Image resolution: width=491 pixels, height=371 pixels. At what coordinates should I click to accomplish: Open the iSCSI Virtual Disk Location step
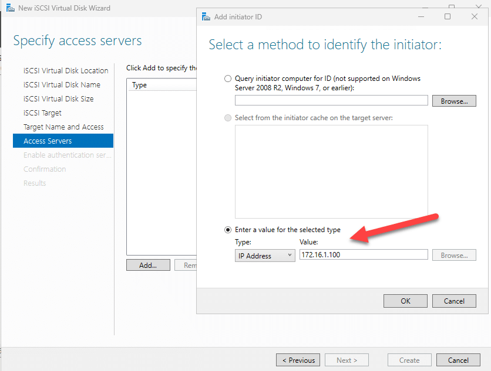[x=65, y=70]
